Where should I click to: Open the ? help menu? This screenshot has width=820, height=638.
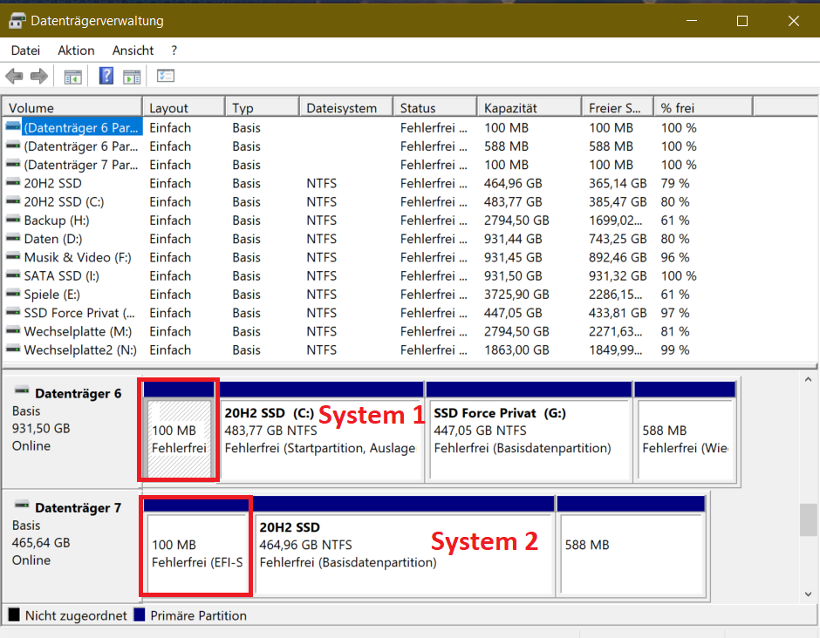click(x=174, y=51)
